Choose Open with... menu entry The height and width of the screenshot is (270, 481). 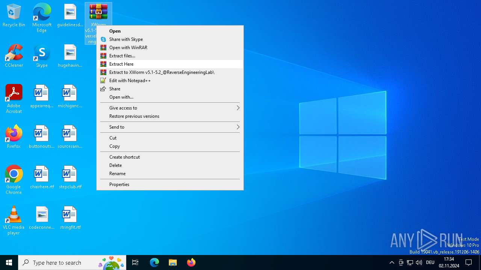coord(170,97)
